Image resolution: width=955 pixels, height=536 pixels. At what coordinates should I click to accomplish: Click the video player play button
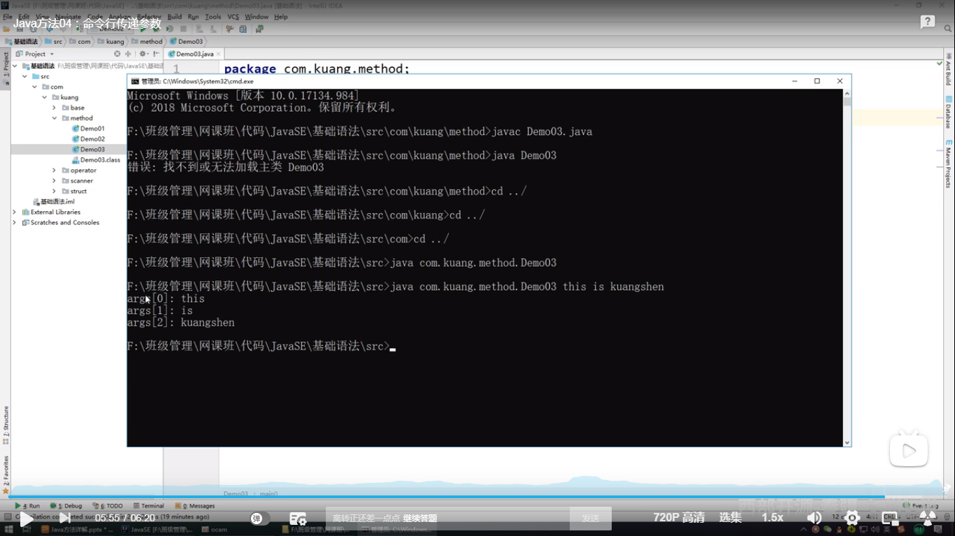(x=26, y=519)
